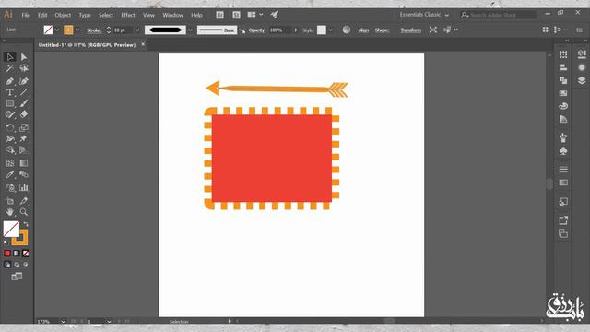This screenshot has height=332, width=590.
Task: Toggle Draw Normal mode
Action: (x=7, y=265)
